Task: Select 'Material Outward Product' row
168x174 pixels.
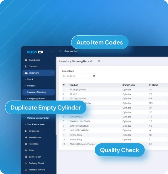Action: pyautogui.click(x=83, y=144)
